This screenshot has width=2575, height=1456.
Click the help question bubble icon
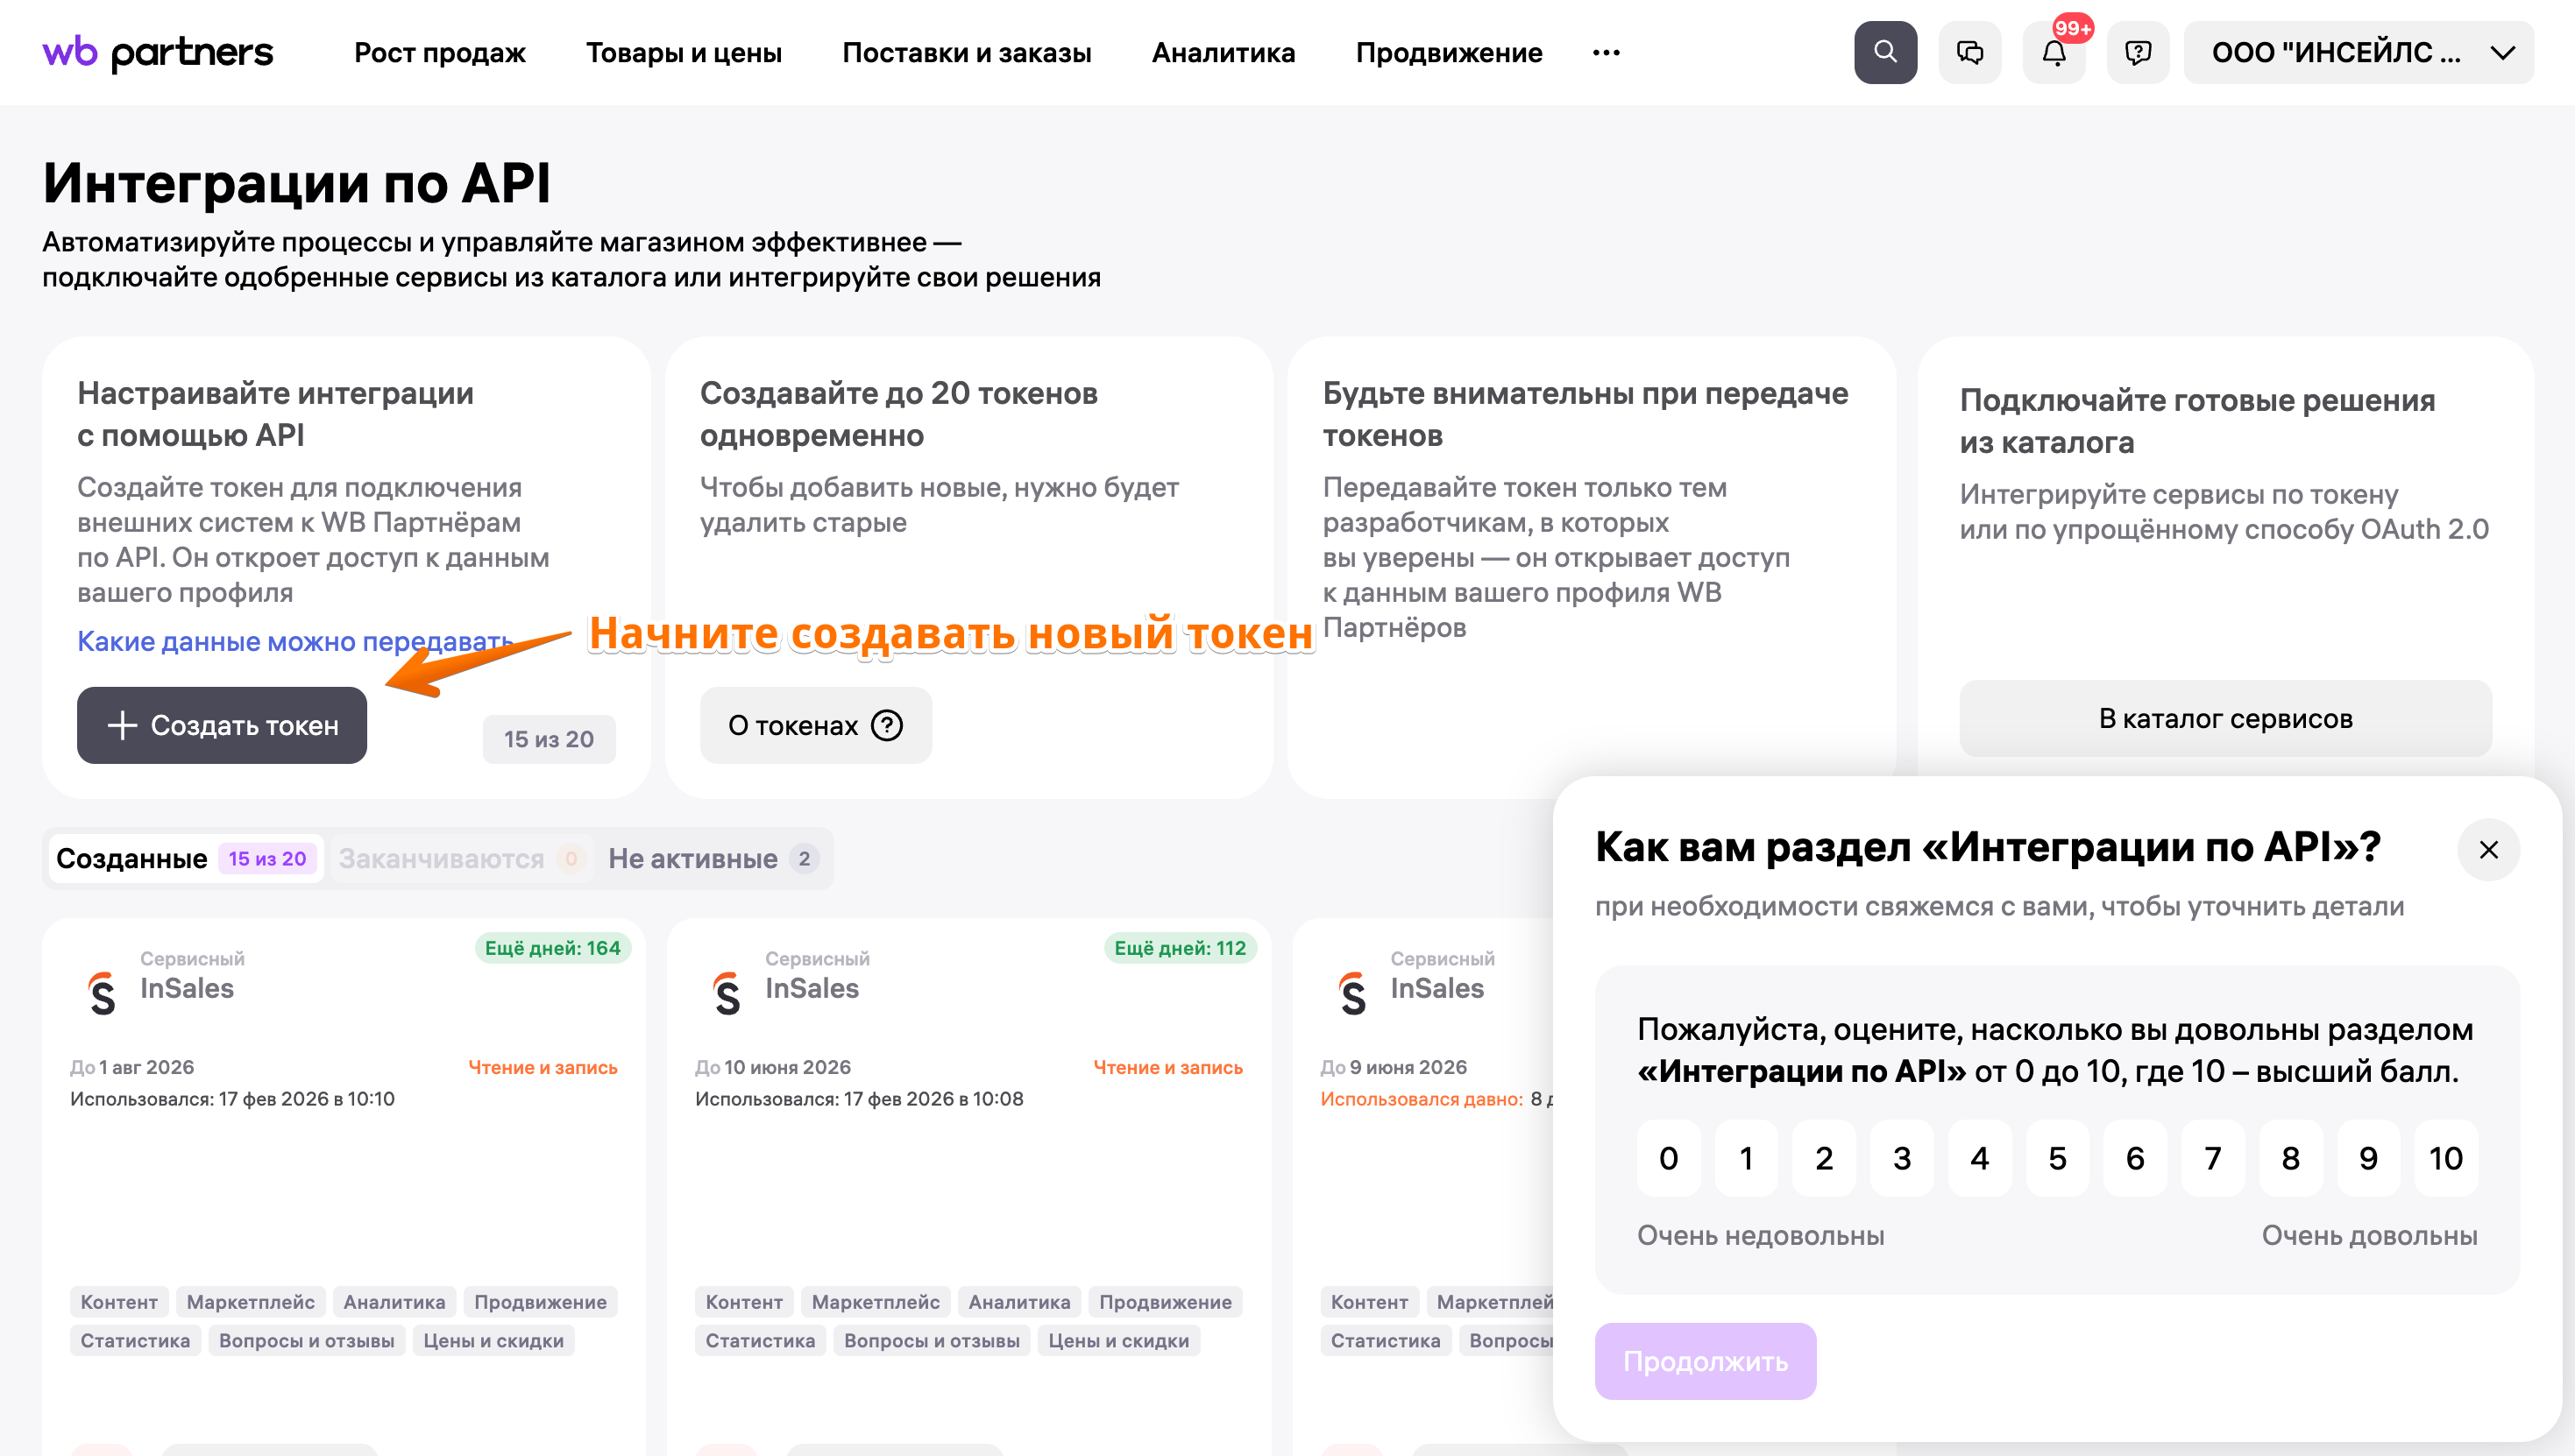[2138, 52]
